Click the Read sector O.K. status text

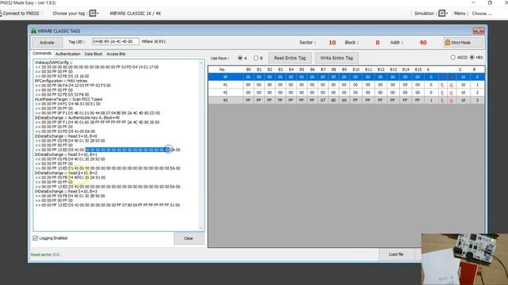point(45,255)
